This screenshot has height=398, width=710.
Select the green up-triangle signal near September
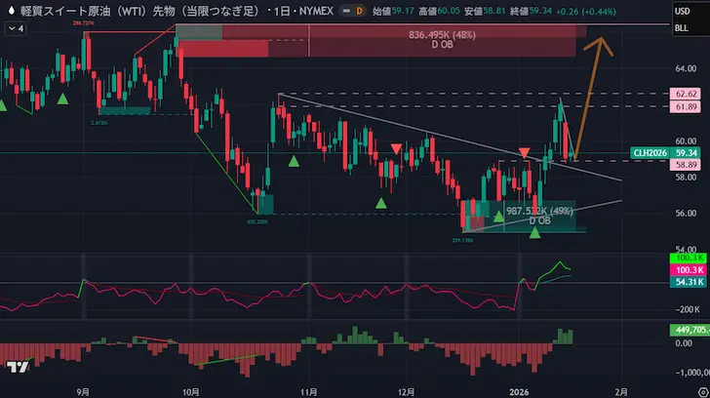click(62, 99)
